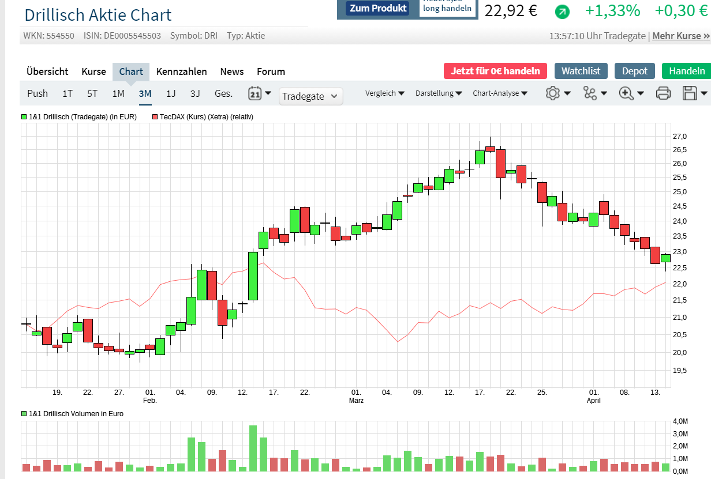
Task: Click the red TecDAX legend swatch
Action: (x=154, y=117)
